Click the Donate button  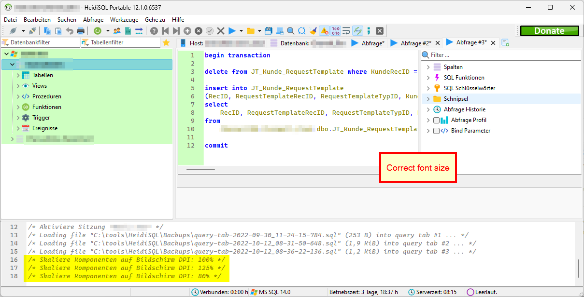point(549,30)
